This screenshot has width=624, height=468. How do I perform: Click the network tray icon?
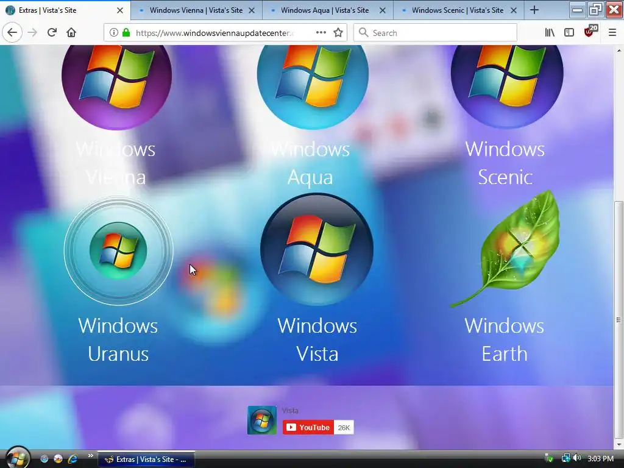[x=565, y=458]
